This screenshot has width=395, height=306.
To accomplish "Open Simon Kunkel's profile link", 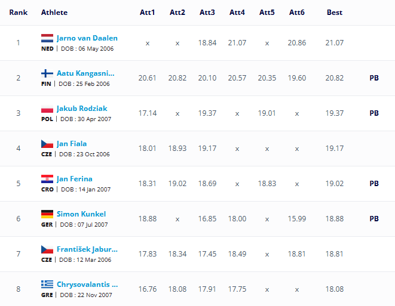I will point(81,214).
